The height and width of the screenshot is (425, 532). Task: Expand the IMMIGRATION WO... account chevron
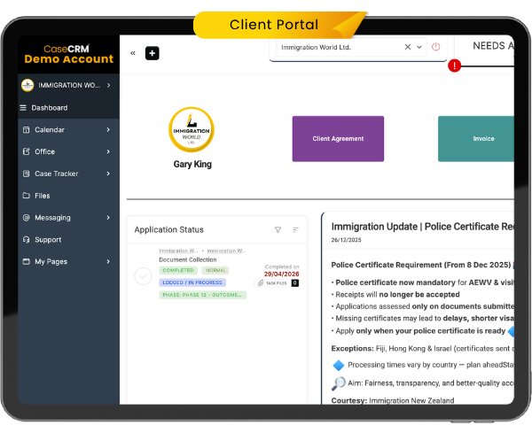[x=108, y=85]
